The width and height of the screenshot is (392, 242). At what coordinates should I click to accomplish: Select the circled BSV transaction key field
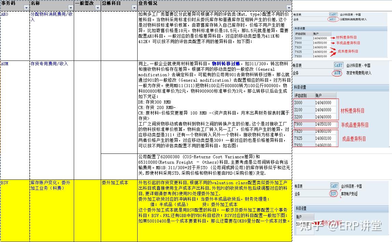[334, 193]
